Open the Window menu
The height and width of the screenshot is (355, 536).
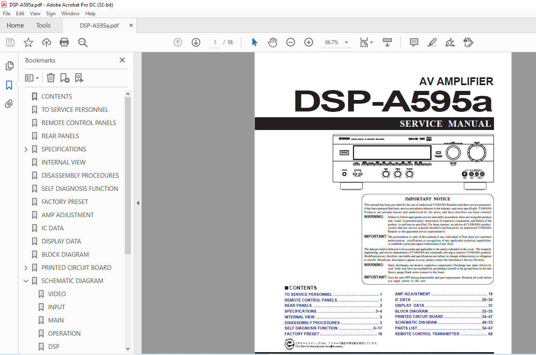pyautogui.click(x=70, y=14)
